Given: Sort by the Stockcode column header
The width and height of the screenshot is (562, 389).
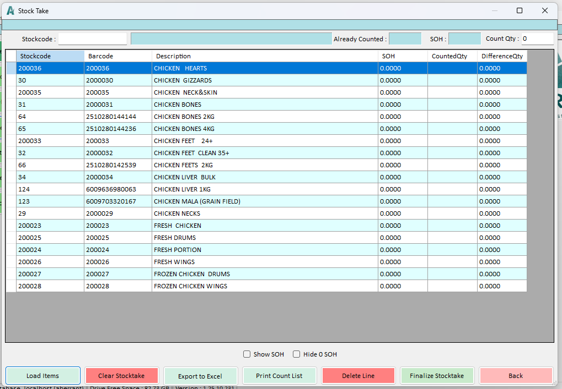Looking at the screenshot, I should tap(50, 56).
